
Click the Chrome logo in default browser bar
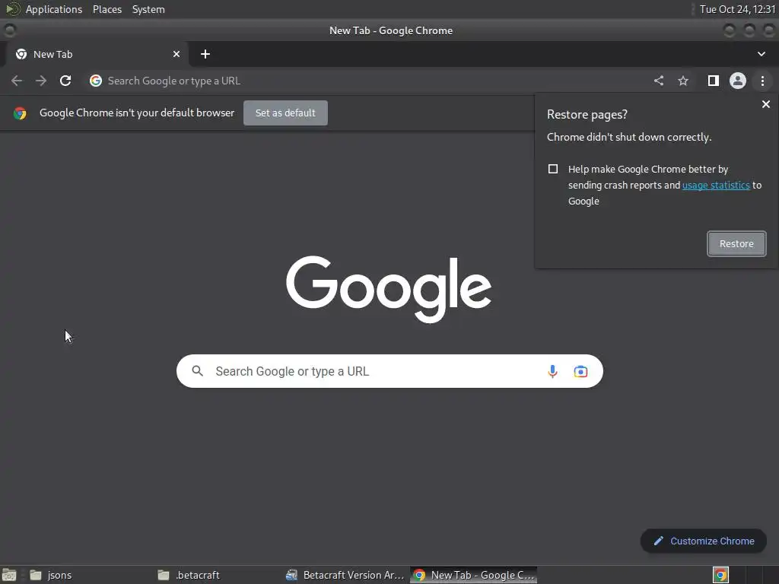click(x=20, y=113)
